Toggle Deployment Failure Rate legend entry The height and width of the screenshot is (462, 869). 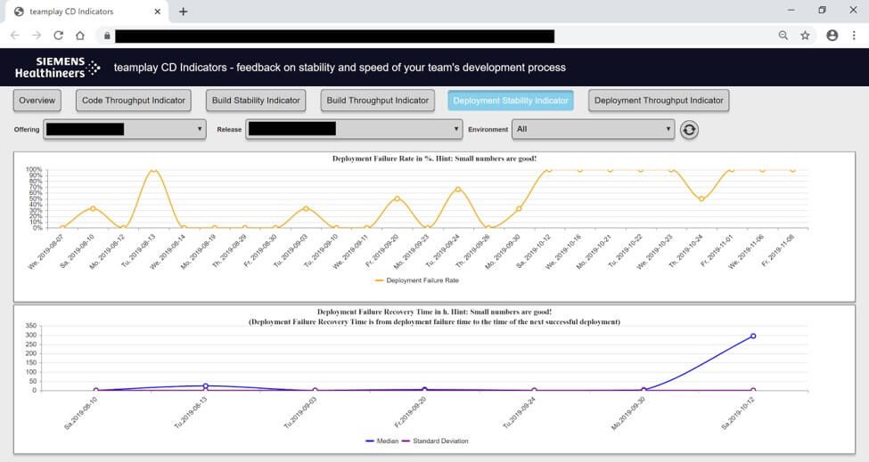coord(417,280)
